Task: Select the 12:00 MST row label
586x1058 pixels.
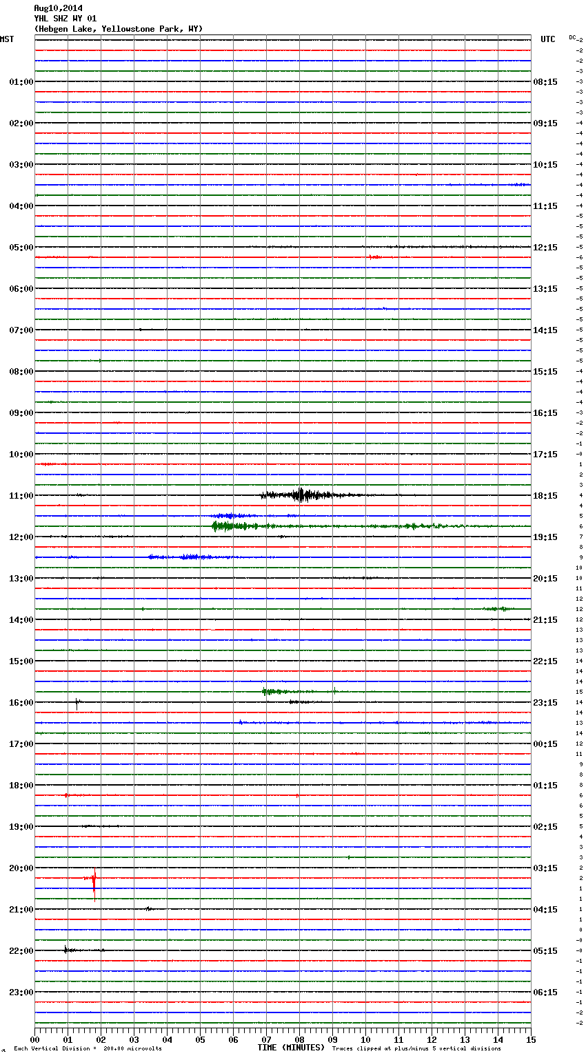Action: tap(21, 537)
